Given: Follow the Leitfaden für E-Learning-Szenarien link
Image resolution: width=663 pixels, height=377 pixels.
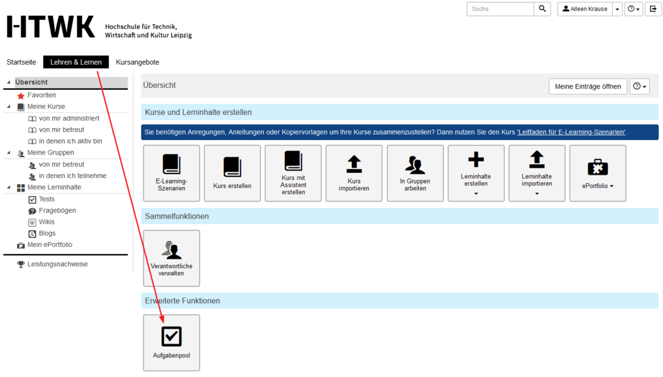Looking at the screenshot, I should (x=571, y=133).
